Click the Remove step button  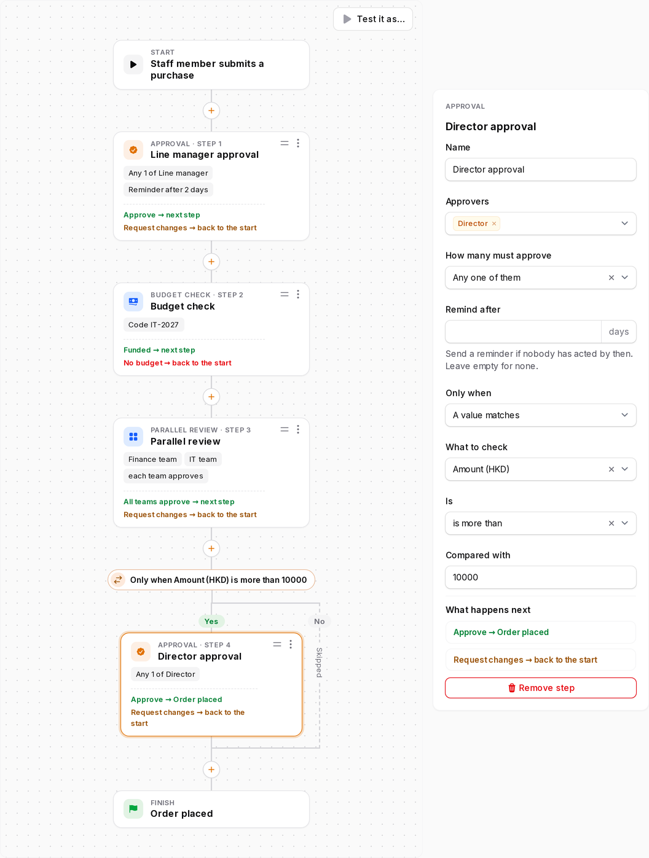541,688
